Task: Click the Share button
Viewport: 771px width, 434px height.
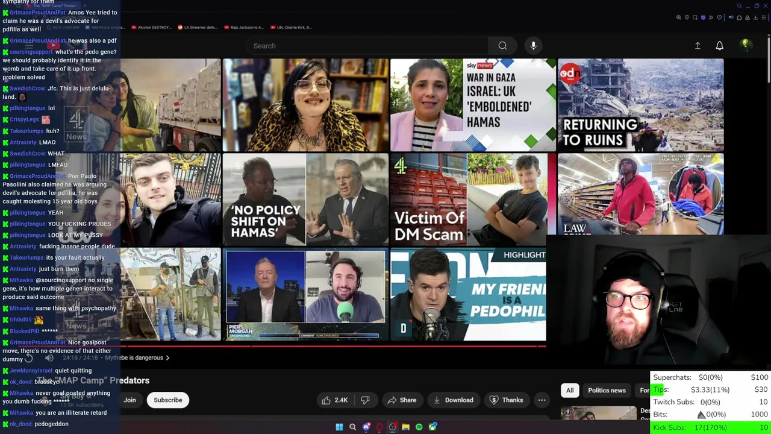Action: (x=402, y=400)
